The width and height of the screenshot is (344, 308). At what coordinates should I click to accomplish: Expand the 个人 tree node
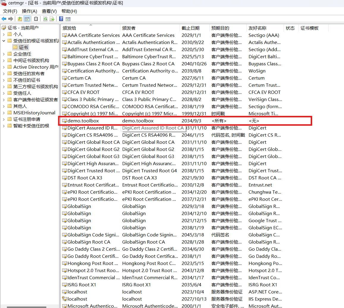(4, 34)
